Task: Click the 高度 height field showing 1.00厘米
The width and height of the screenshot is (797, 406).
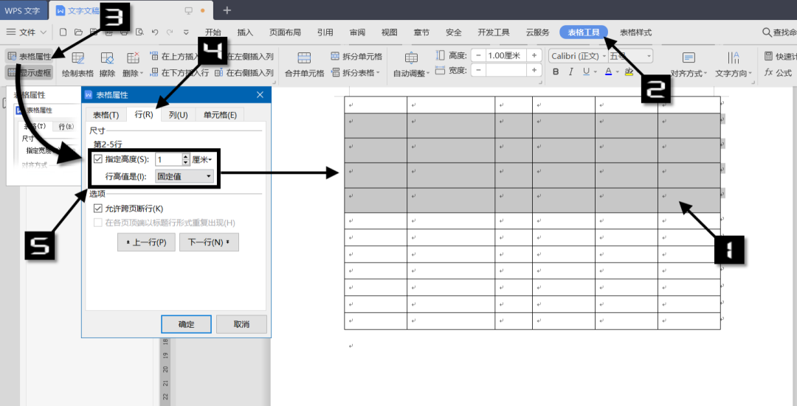Action: point(506,55)
